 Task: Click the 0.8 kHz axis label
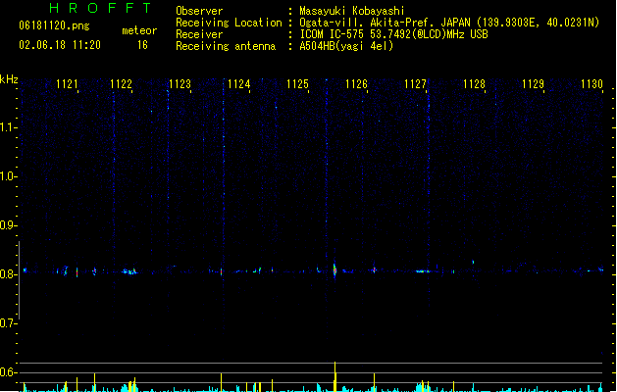click(8, 274)
